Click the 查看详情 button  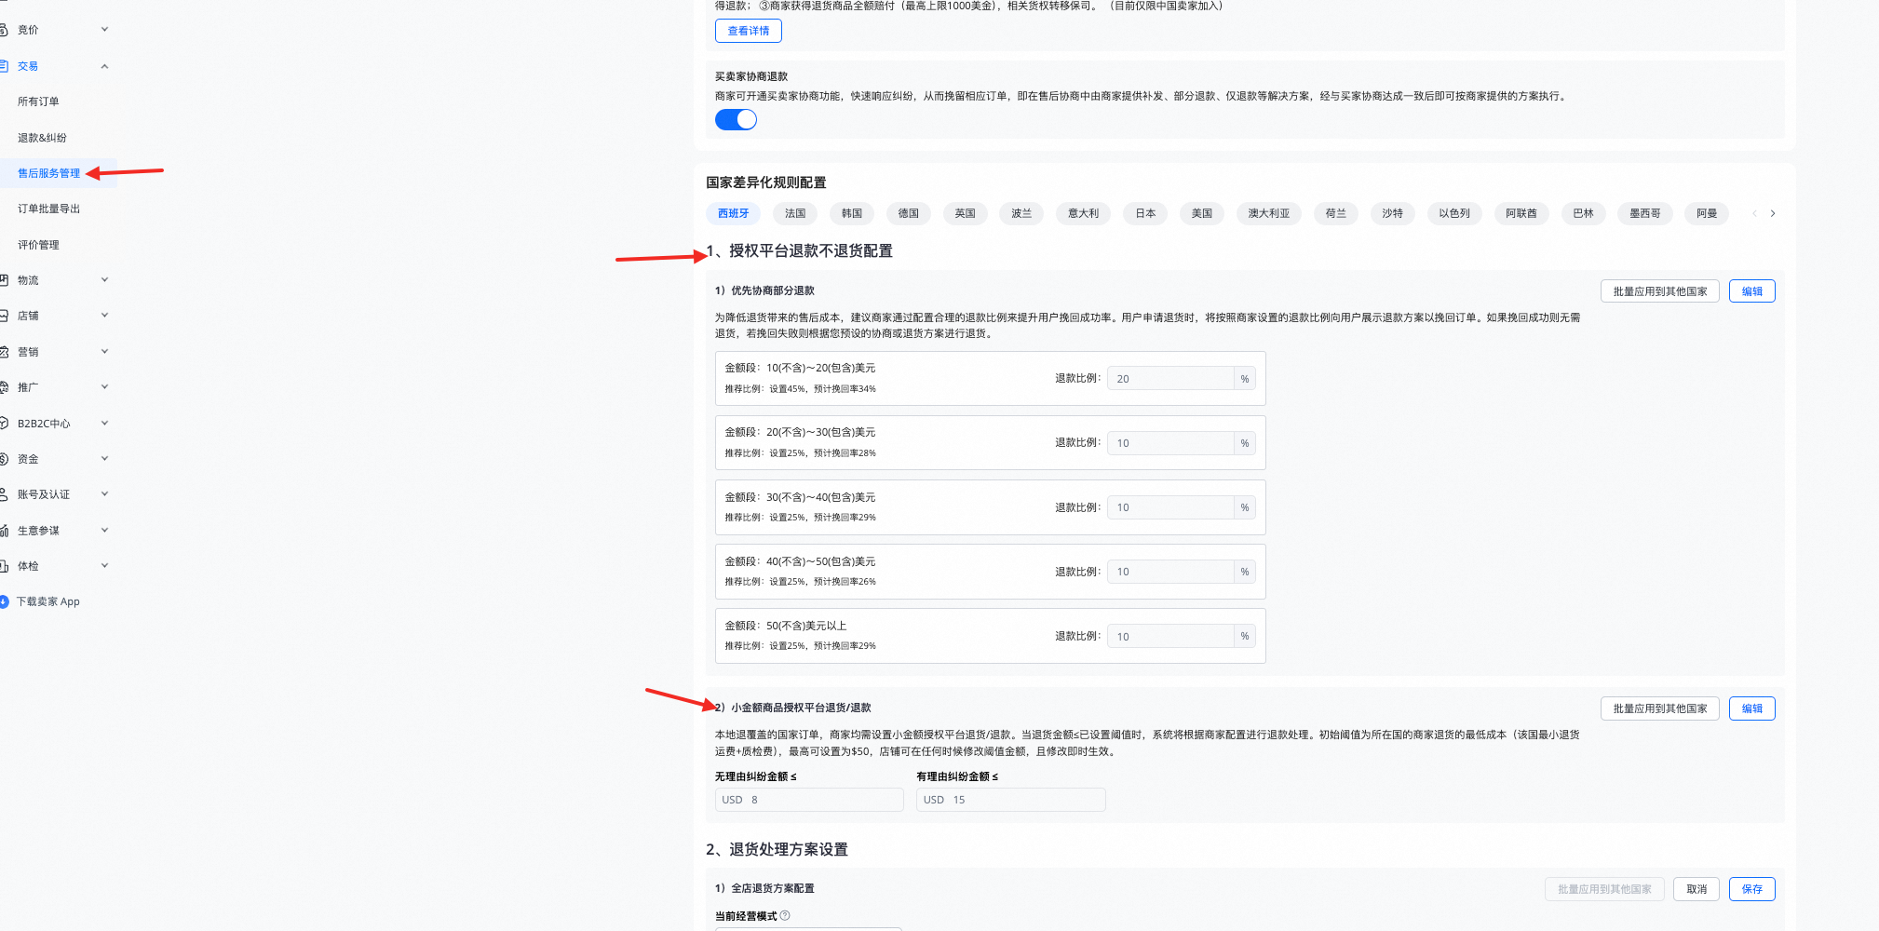tap(748, 30)
